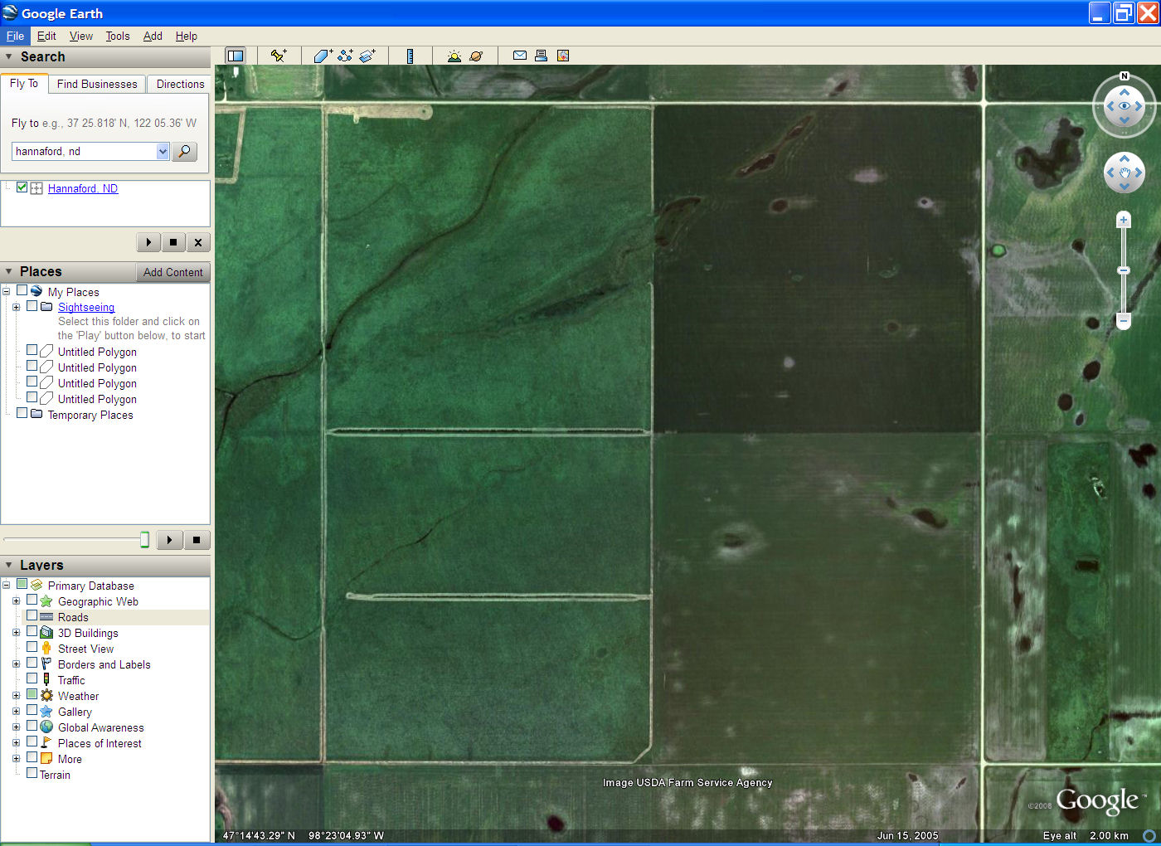Open the Hannaford, ND result link
This screenshot has height=846, width=1161.
(83, 188)
